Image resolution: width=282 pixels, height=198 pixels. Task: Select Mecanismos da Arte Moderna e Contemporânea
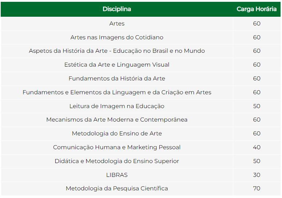(117, 120)
